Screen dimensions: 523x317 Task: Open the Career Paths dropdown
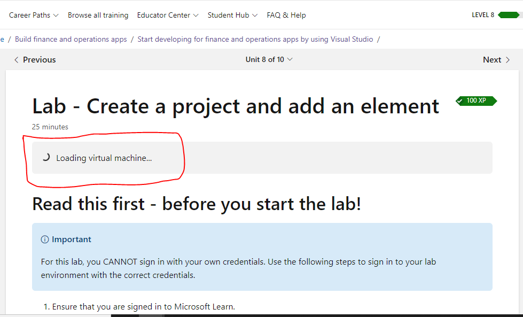pos(30,15)
